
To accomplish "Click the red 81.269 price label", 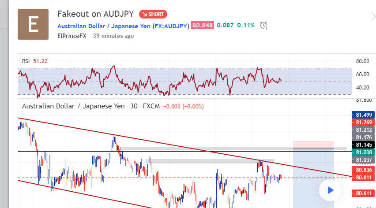I will 364,123.
